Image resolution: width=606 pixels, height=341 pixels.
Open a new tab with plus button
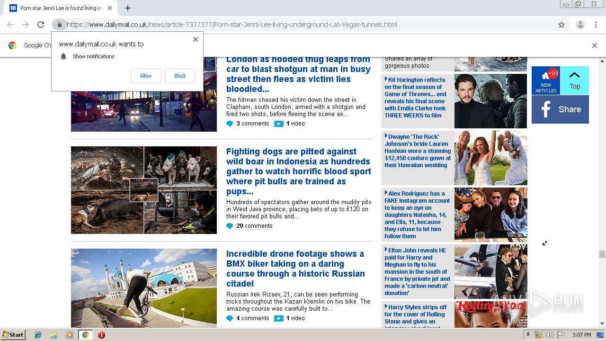pos(128,8)
